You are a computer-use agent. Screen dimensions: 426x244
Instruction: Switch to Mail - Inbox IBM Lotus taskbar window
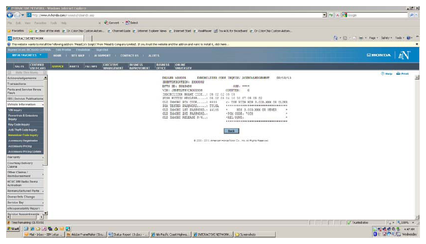click(43, 235)
